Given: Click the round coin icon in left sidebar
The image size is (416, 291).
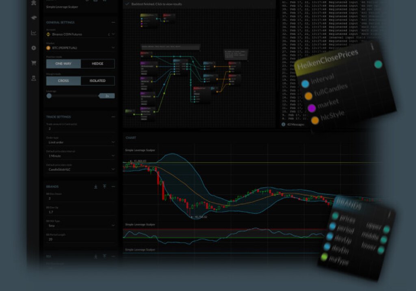Looking at the screenshot, I should pyautogui.click(x=34, y=48).
